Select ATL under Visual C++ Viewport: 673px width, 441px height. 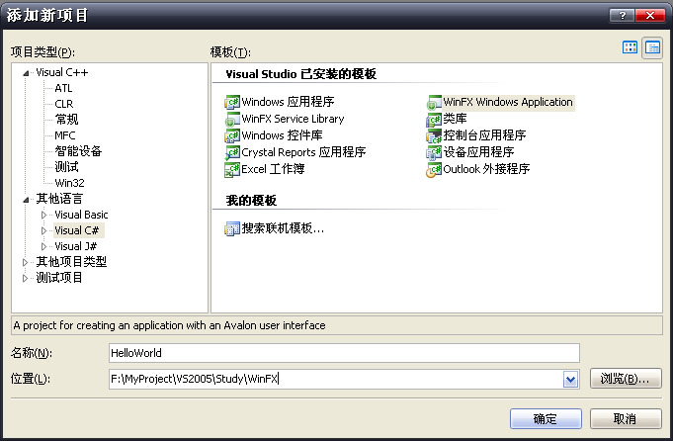tap(63, 88)
